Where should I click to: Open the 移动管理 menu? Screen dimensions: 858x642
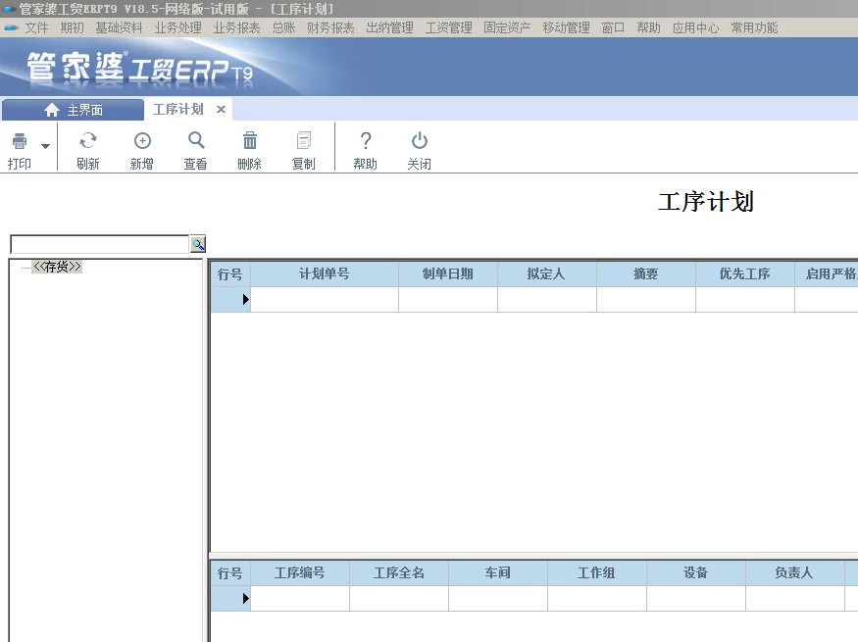pos(567,27)
